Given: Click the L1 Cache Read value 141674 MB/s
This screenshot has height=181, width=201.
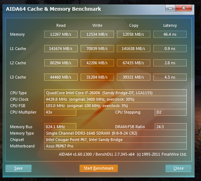Looking at the screenshot, I should pyautogui.click(x=61, y=49).
